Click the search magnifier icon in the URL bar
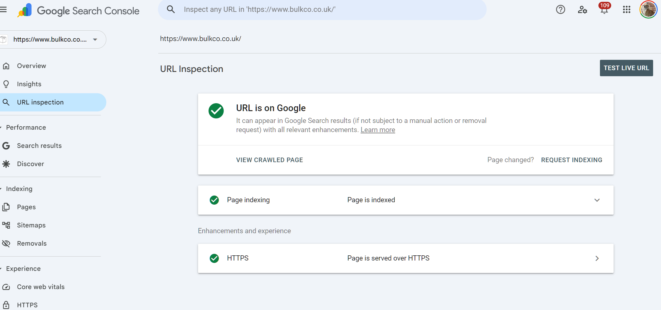Screen dimensions: 661x310 coord(171,9)
